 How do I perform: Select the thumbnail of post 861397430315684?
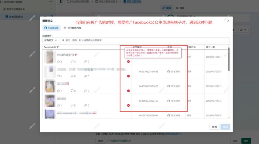click(50, 114)
